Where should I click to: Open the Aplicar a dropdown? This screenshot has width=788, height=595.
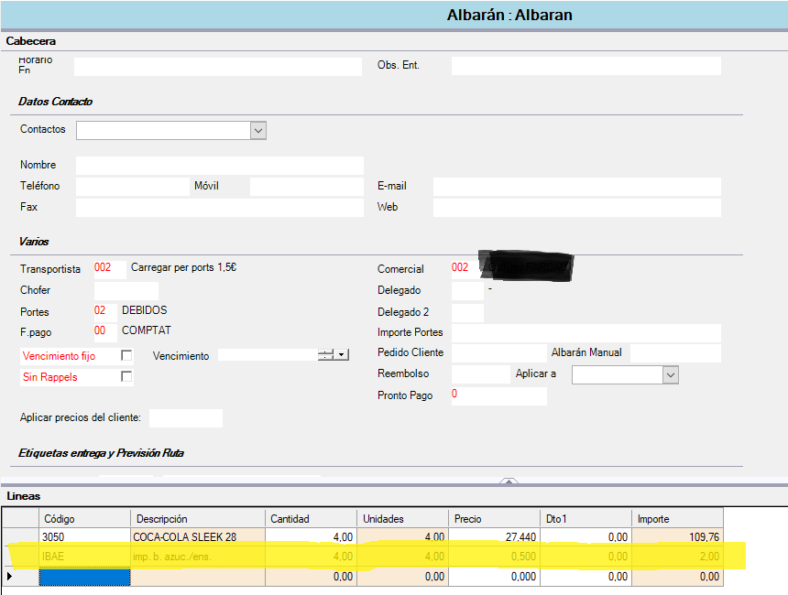coord(671,375)
